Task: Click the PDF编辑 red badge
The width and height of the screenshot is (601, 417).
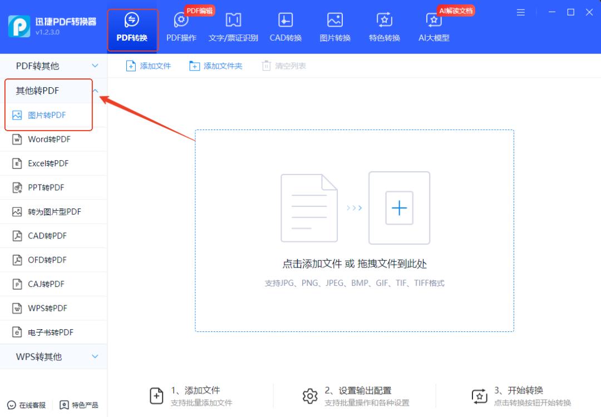Action: 199,11
